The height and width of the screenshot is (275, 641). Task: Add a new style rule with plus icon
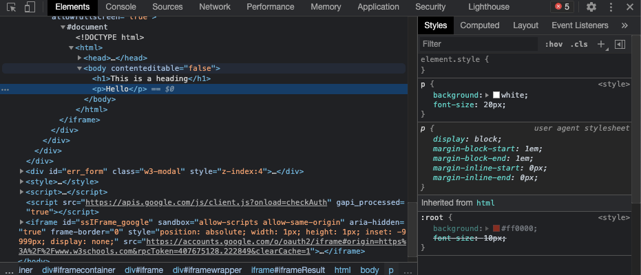601,44
